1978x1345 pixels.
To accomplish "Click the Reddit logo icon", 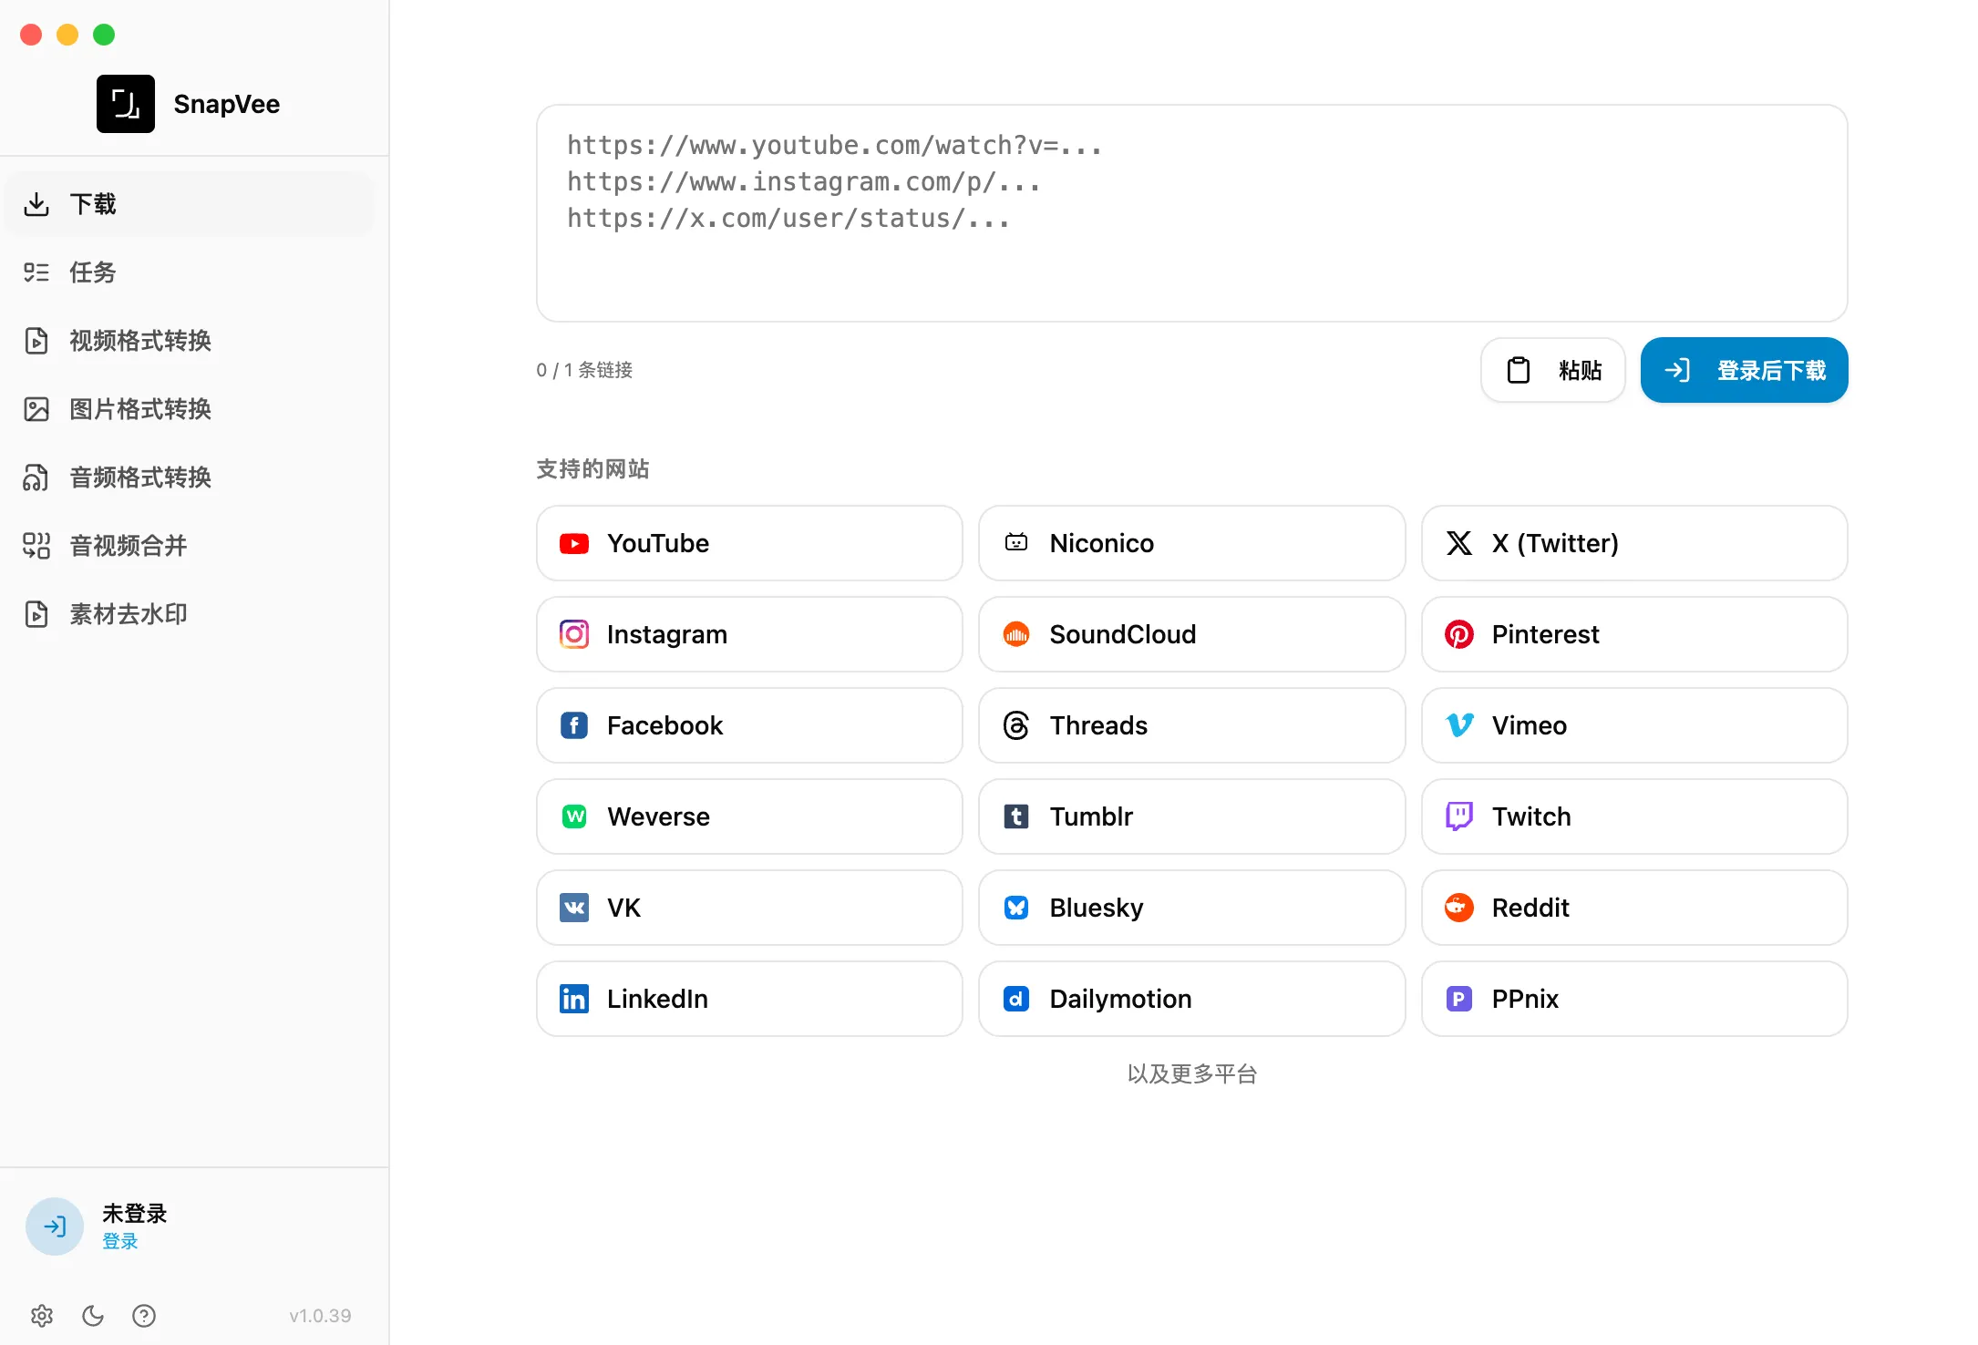I will 1459,908.
